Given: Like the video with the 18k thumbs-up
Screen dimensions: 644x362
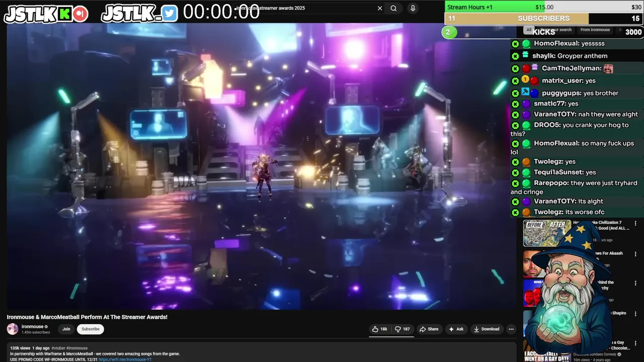Looking at the screenshot, I should point(380,329).
